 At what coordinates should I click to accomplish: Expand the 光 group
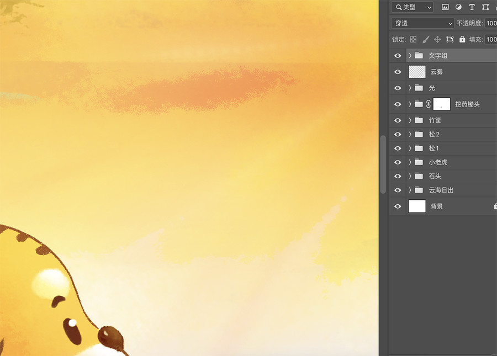pos(410,88)
